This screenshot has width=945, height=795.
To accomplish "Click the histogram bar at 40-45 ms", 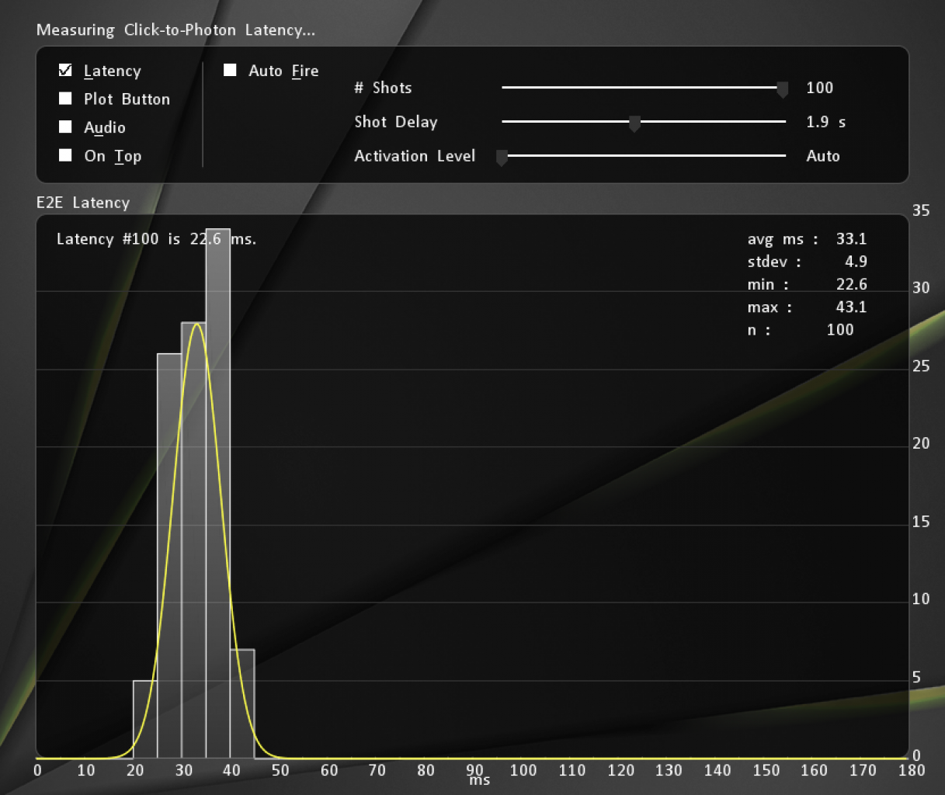I will (242, 704).
